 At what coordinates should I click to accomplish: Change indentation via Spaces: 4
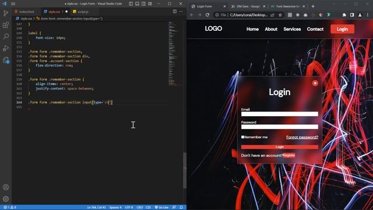(115, 208)
